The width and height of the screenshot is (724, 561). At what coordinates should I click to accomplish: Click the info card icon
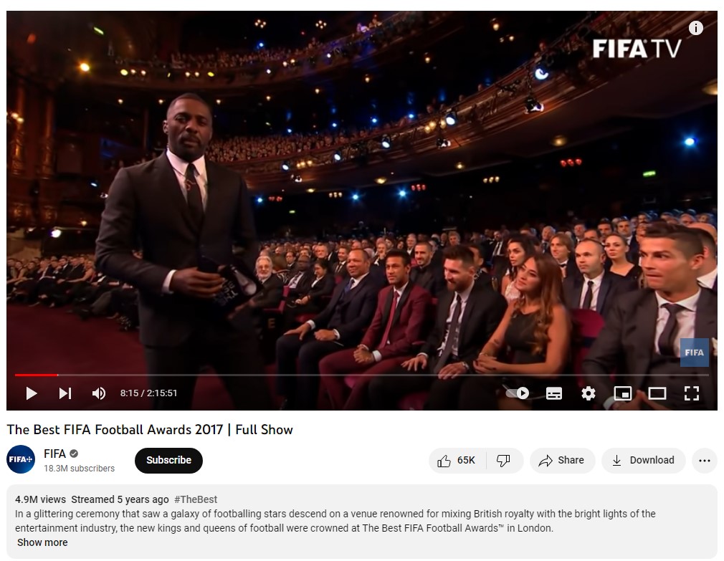(696, 28)
